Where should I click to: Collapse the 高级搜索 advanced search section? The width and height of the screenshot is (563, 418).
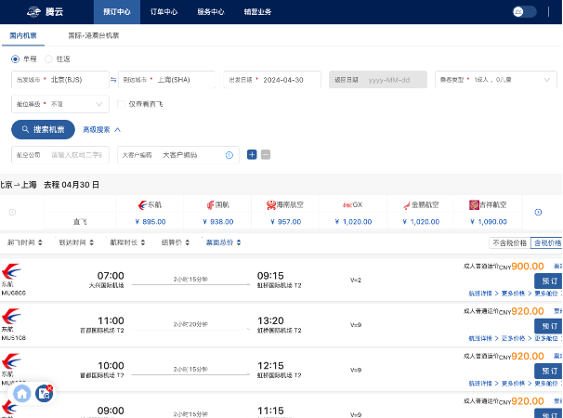[102, 130]
